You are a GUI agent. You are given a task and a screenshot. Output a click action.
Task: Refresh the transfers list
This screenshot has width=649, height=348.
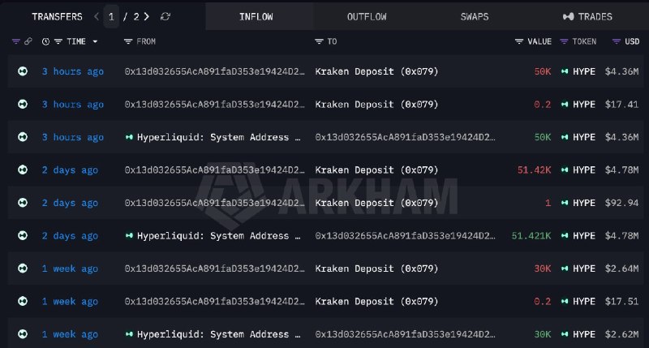[165, 16]
